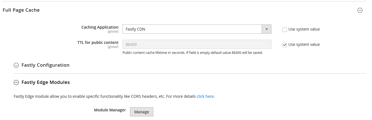Collapse the Fastly Edge Modules section title

click(46, 82)
